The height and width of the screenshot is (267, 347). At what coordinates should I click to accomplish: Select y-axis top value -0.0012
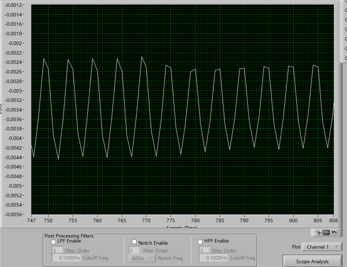tap(13, 5)
